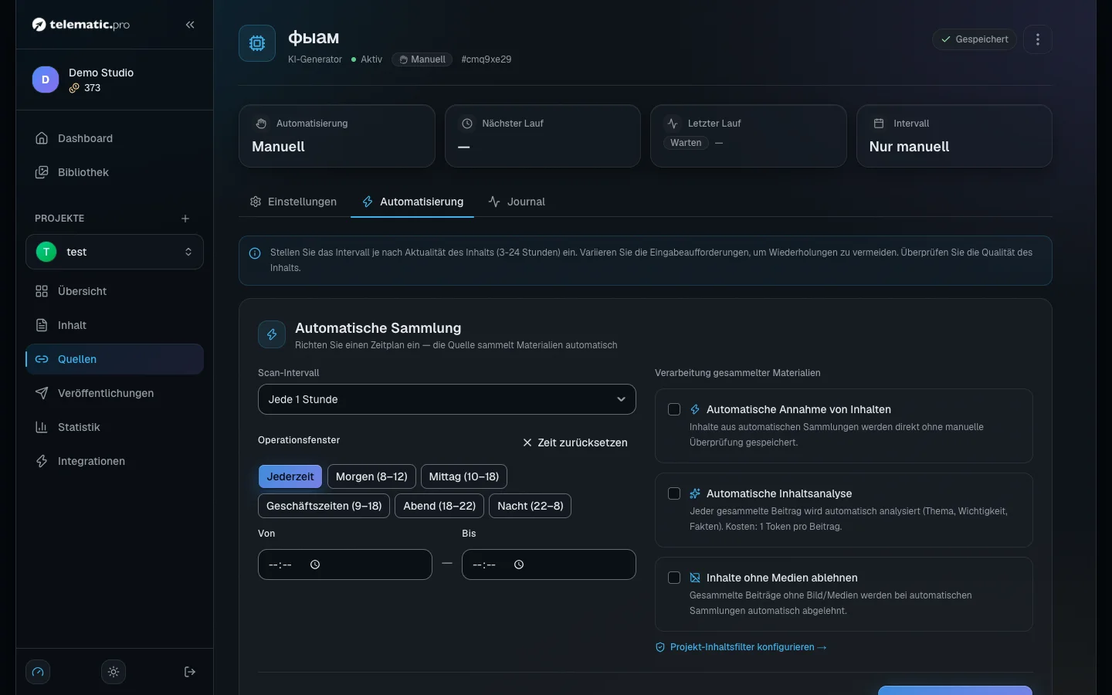The width and height of the screenshot is (1112, 695).
Task: Open the Scan-Intervall dropdown Jede 1 Stunde
Action: click(x=447, y=399)
